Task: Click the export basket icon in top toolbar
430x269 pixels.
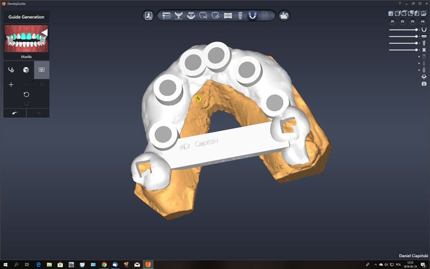Action: click(284, 16)
